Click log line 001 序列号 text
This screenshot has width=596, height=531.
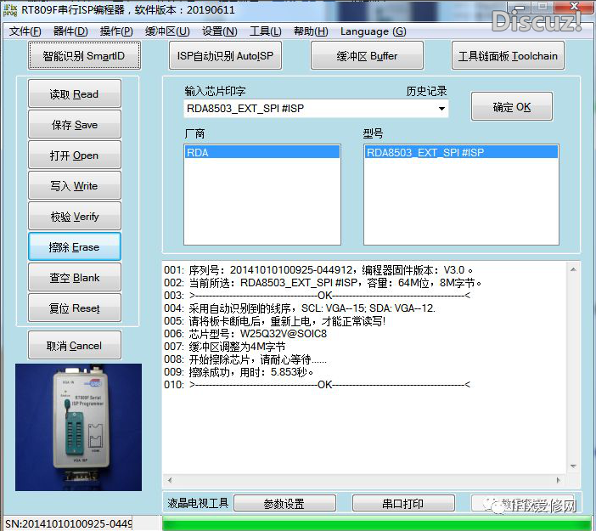[x=318, y=270]
